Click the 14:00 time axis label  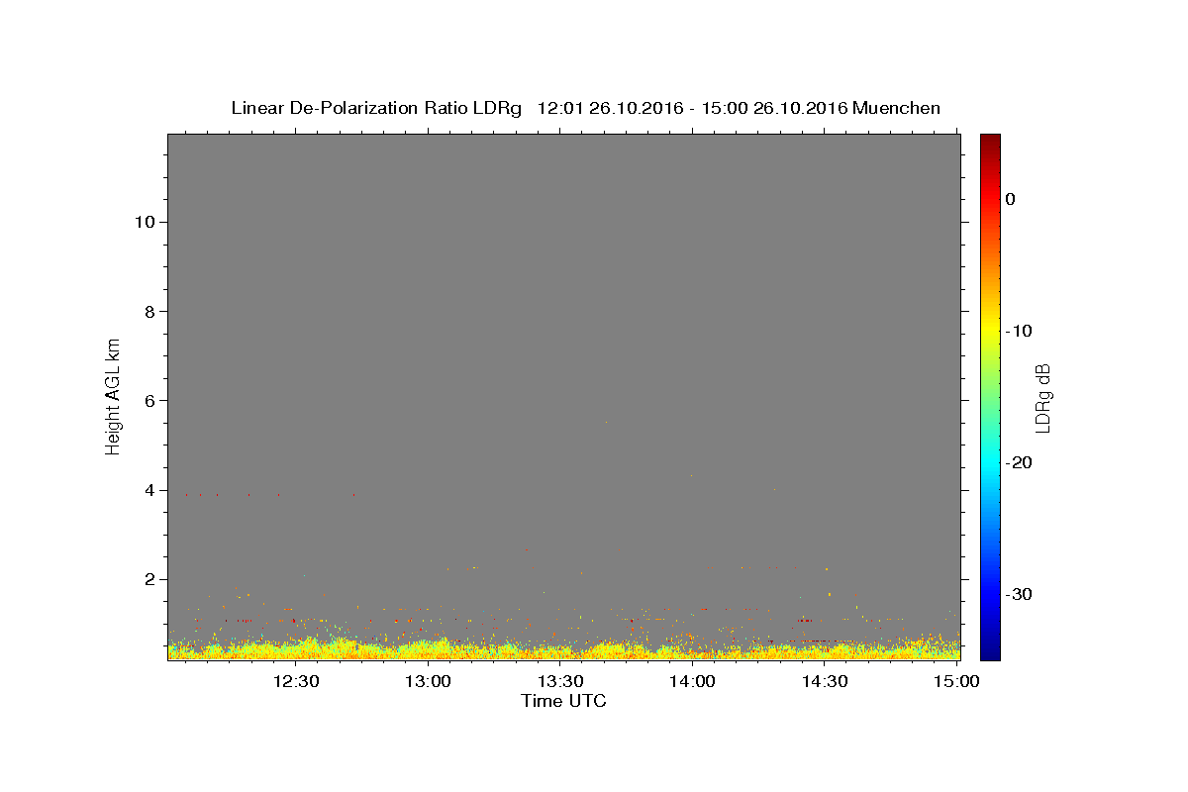point(692,681)
